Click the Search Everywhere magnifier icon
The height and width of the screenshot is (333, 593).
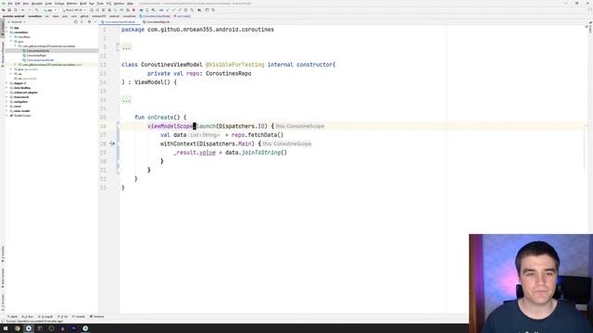click(x=213, y=10)
